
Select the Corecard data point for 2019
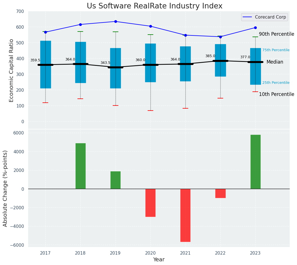click(116, 22)
